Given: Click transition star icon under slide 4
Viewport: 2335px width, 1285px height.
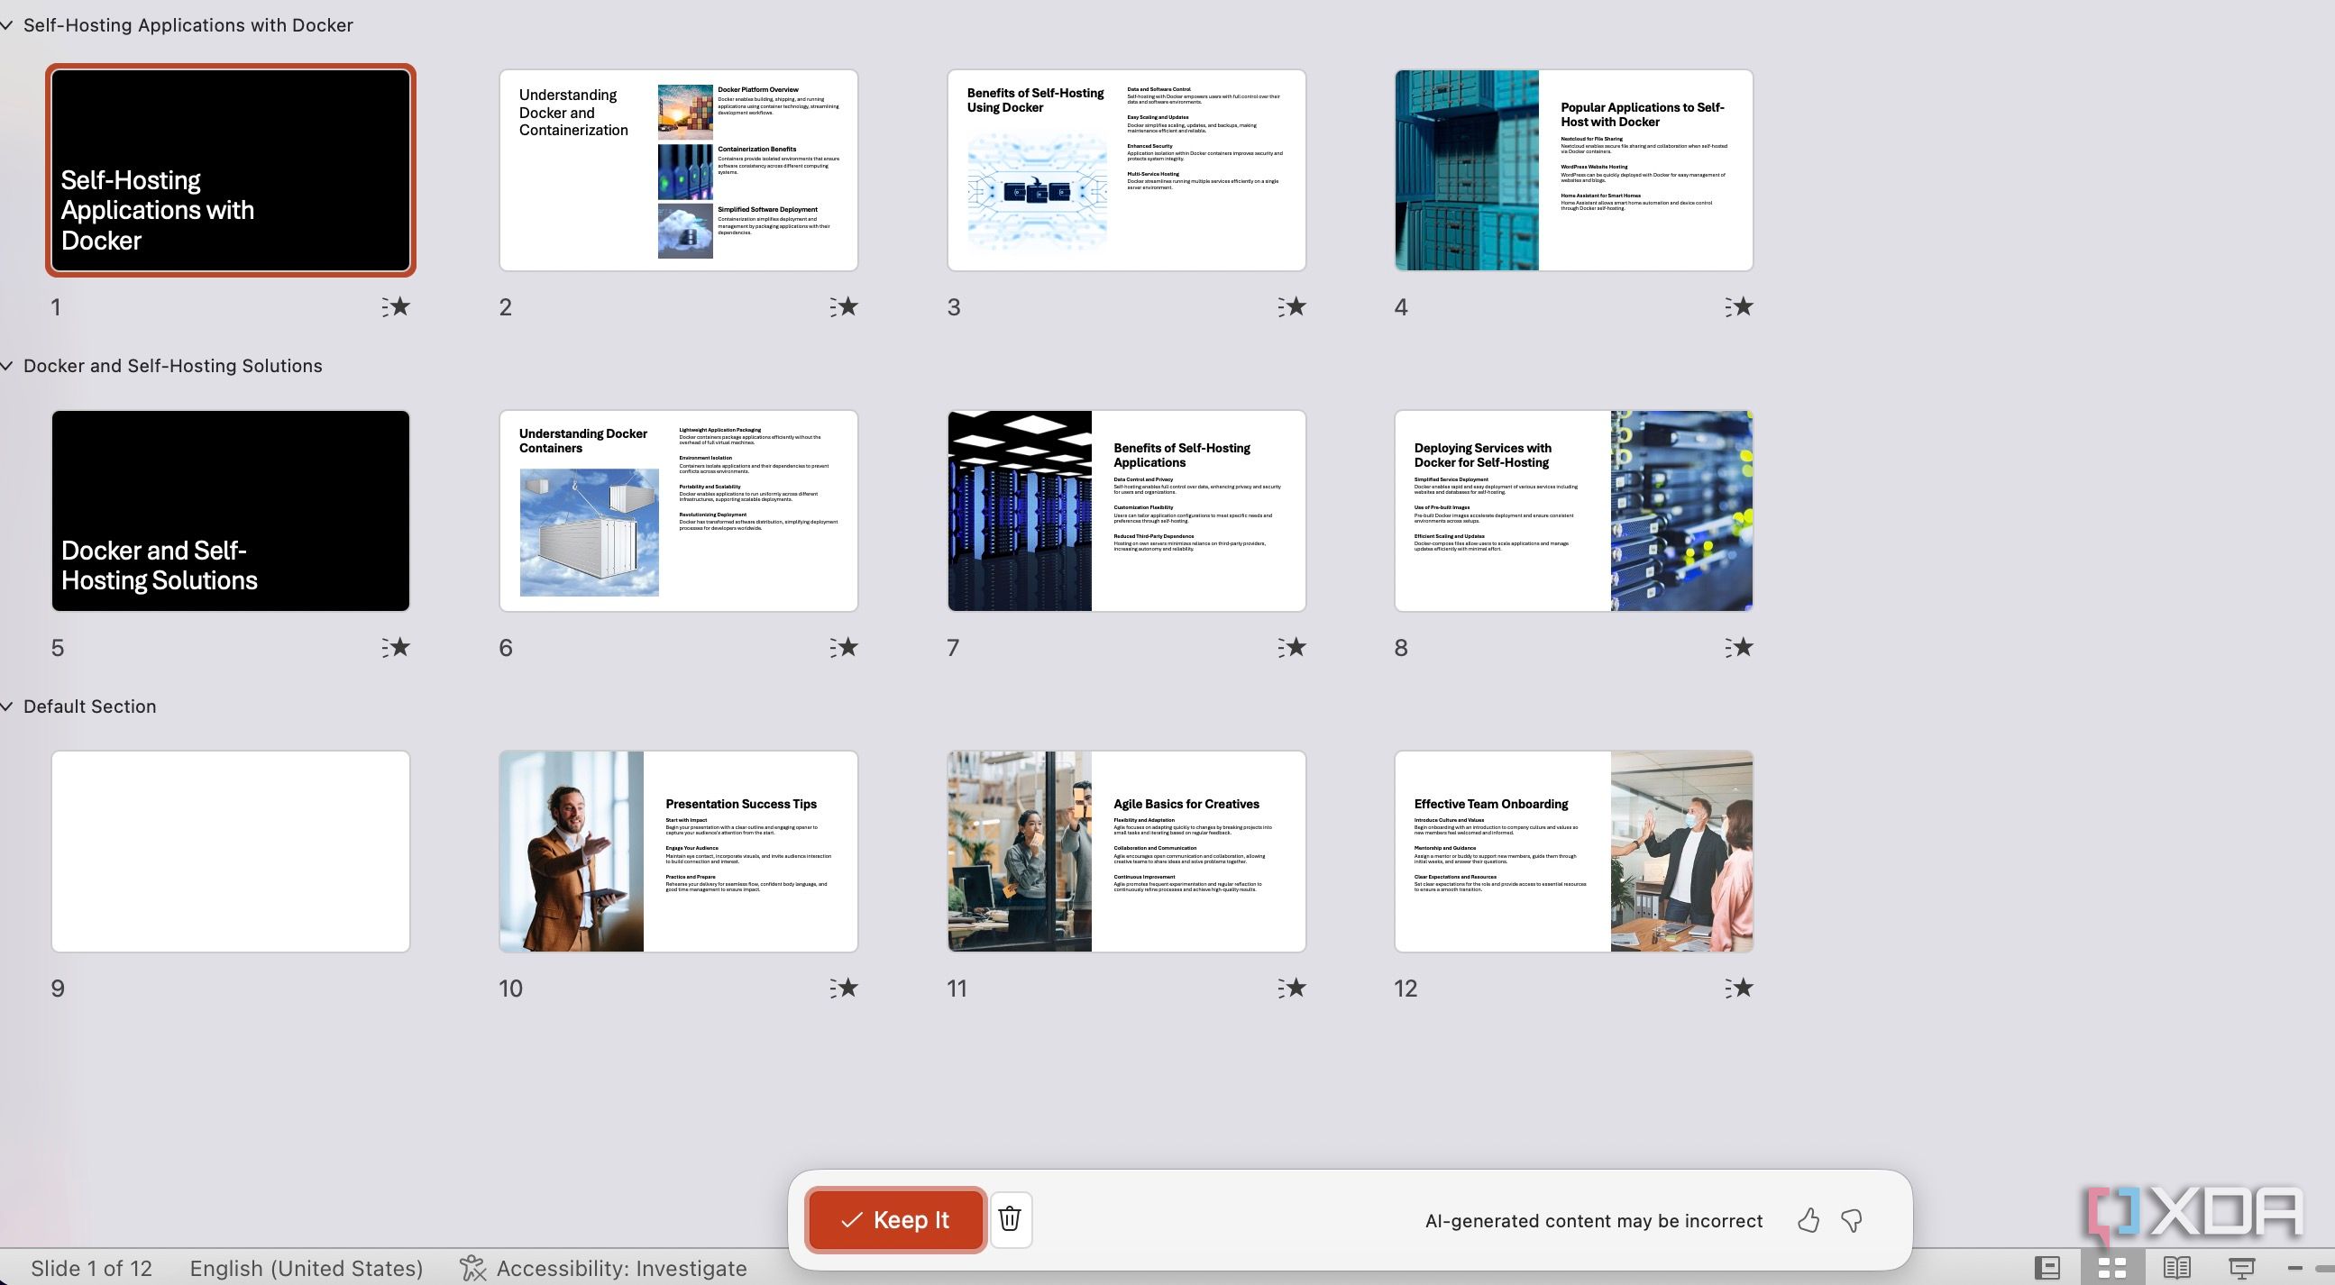Looking at the screenshot, I should tap(1738, 307).
